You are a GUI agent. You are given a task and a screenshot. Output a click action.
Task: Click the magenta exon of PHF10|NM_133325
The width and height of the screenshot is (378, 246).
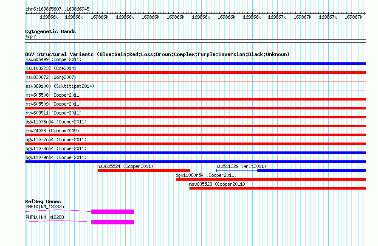click(x=113, y=212)
